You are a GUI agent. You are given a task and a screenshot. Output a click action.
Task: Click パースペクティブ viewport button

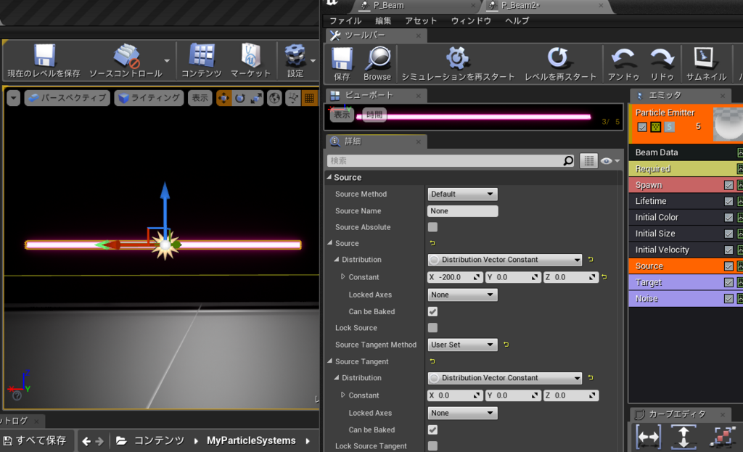pos(67,98)
